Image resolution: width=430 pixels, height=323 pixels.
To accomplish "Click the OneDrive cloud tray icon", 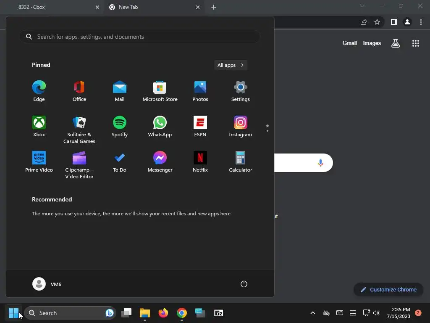I will (x=326, y=313).
